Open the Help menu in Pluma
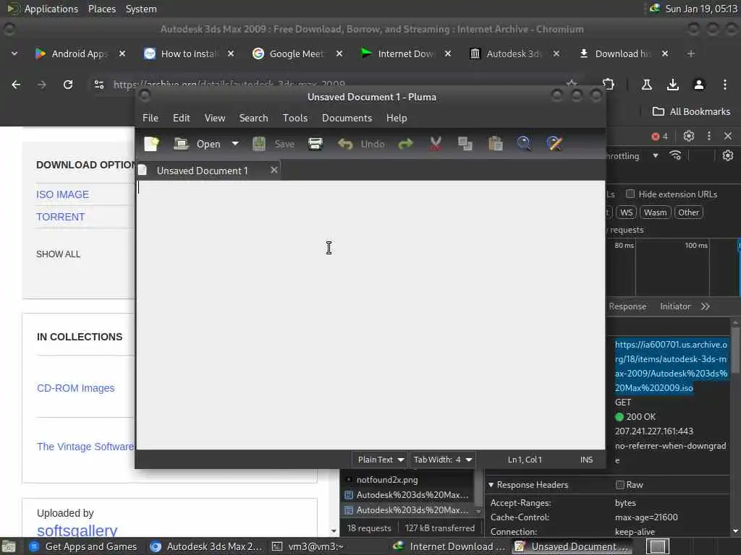 click(397, 118)
